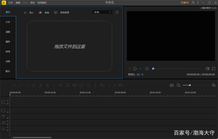This screenshot has height=139, width=218.
Task: Click the timeline zoom slider handle
Action: pyautogui.click(x=190, y=85)
